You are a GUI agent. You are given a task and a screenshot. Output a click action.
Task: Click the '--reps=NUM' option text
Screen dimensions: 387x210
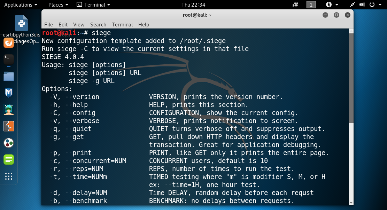[84, 169]
